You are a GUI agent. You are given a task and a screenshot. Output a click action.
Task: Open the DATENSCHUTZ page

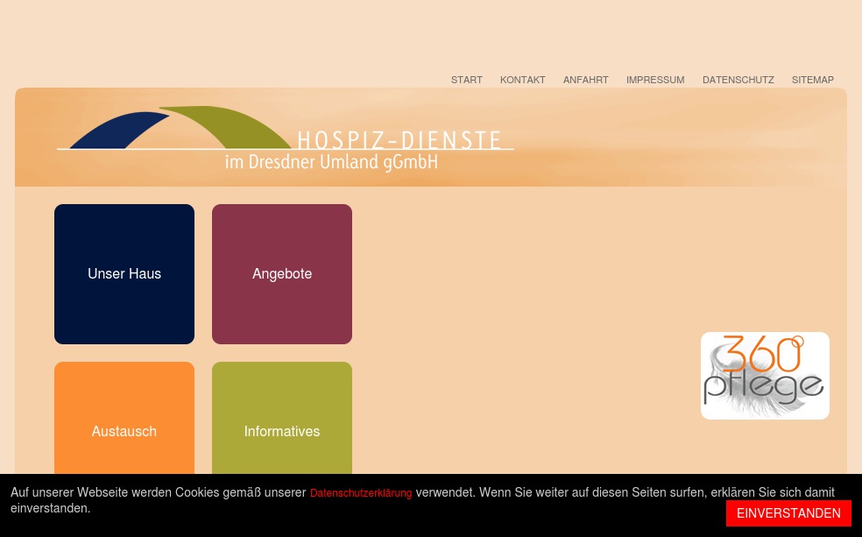(738, 80)
